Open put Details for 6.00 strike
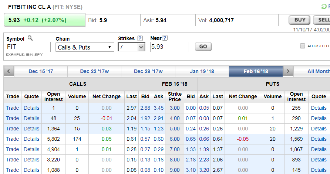 coord(319,139)
